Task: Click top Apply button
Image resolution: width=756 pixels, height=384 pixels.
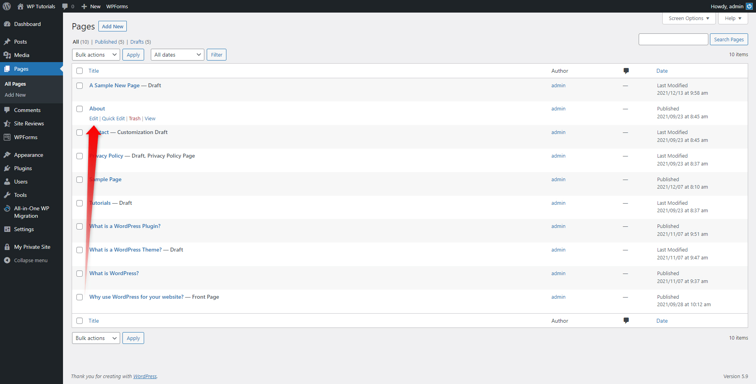Action: pos(133,55)
